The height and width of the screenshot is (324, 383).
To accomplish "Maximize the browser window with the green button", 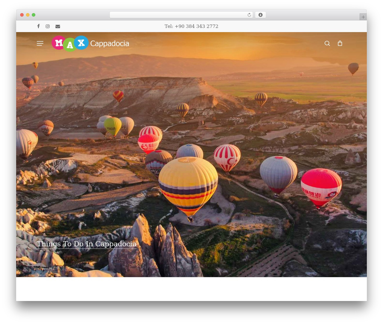I will (x=34, y=15).
